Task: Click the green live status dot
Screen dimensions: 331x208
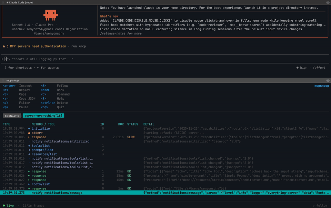Action: (4, 206)
